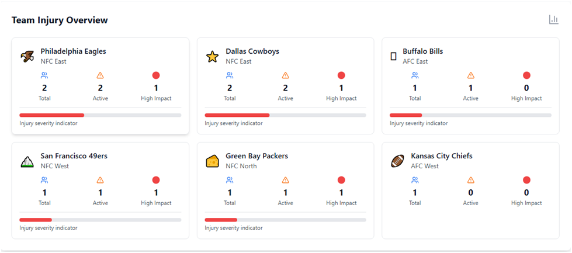Click the High Impact count 1 for San Francisco 49ers

[x=156, y=192]
